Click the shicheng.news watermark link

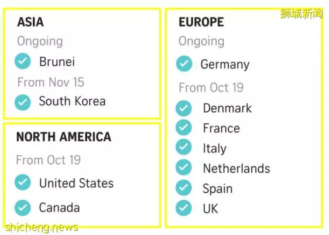click(x=42, y=227)
